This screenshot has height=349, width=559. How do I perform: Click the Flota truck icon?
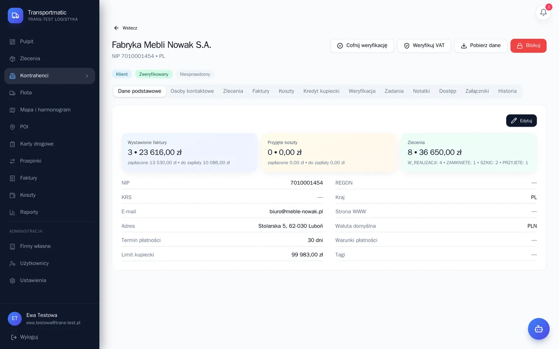point(13,93)
